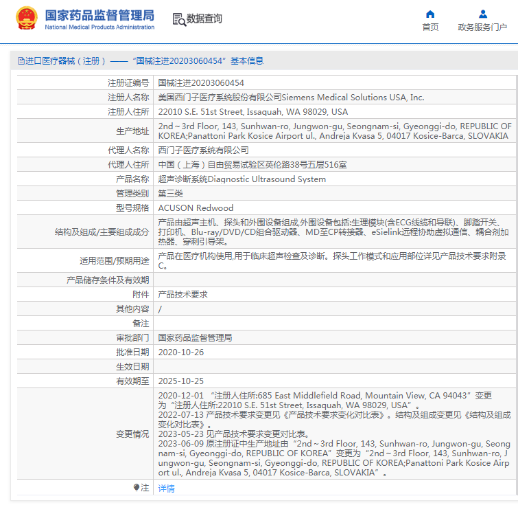The width and height of the screenshot is (518, 505).
Task: Click the 政务服务门户 user icon
Action: pyautogui.click(x=482, y=14)
